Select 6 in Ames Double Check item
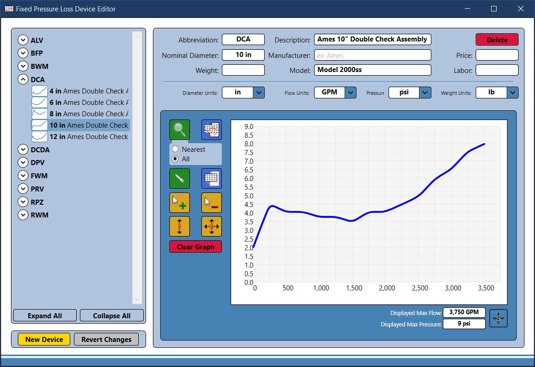 click(80, 102)
